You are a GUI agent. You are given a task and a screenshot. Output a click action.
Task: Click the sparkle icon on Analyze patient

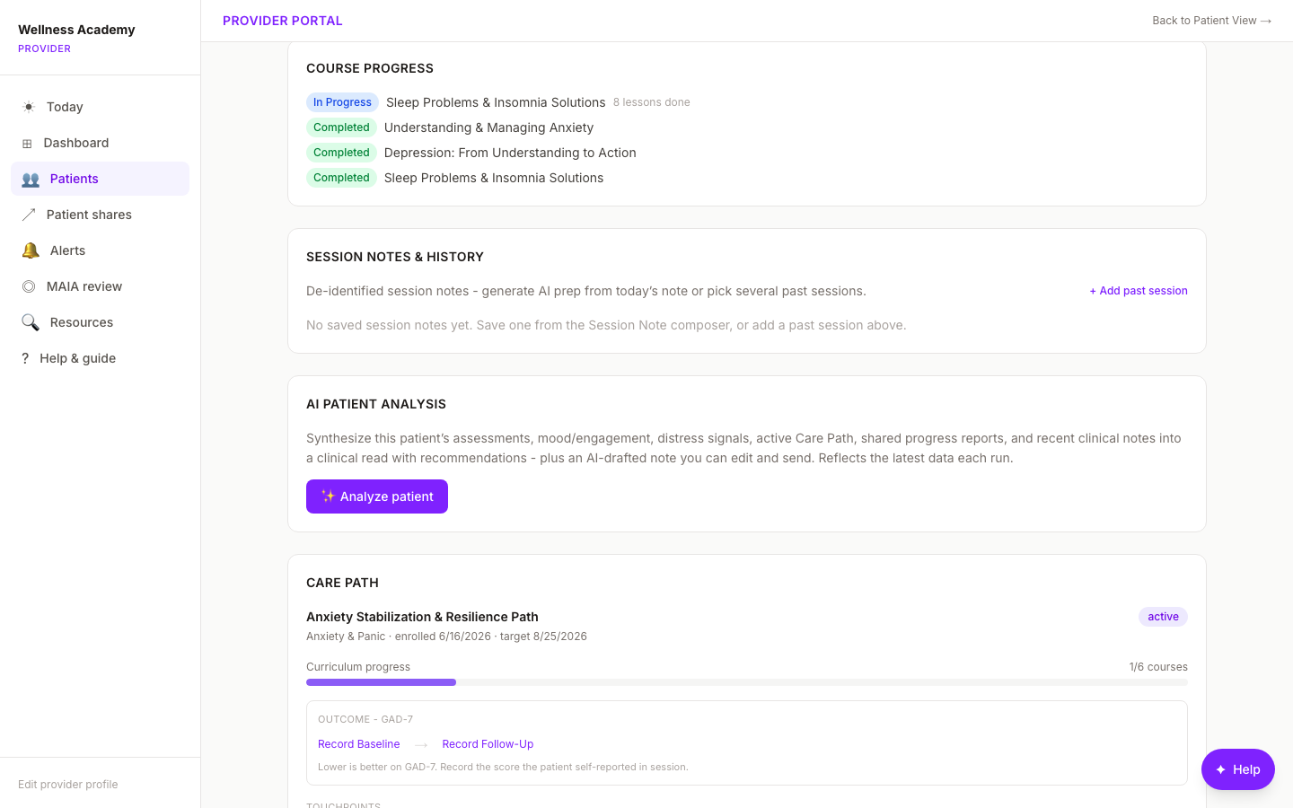328,496
